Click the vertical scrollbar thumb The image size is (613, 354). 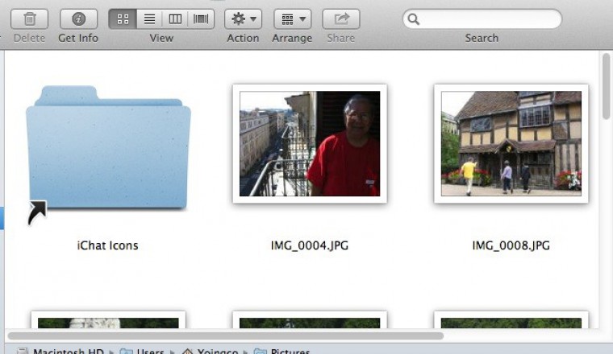point(606,84)
